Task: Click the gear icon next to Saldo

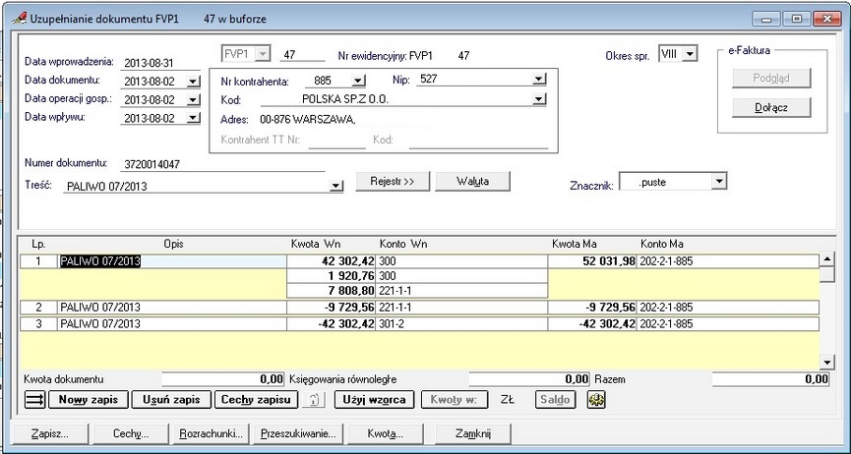Action: click(596, 400)
